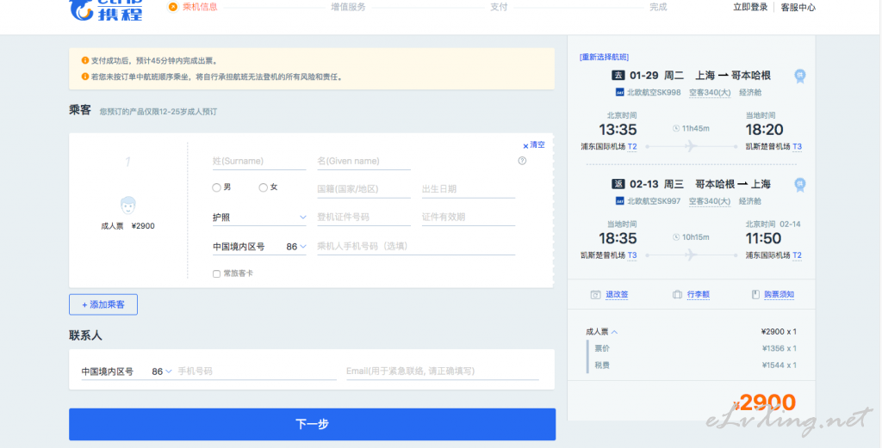Viewport: 882px width, 448px height.
Task: Tick the 常旅客卡 checkbox
Action: pos(216,274)
